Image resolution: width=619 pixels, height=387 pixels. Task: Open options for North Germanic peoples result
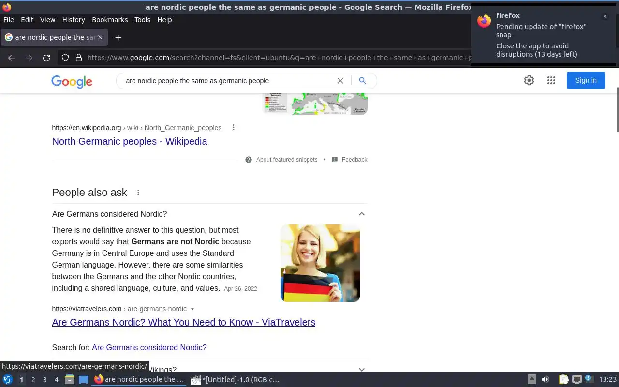tap(234, 127)
